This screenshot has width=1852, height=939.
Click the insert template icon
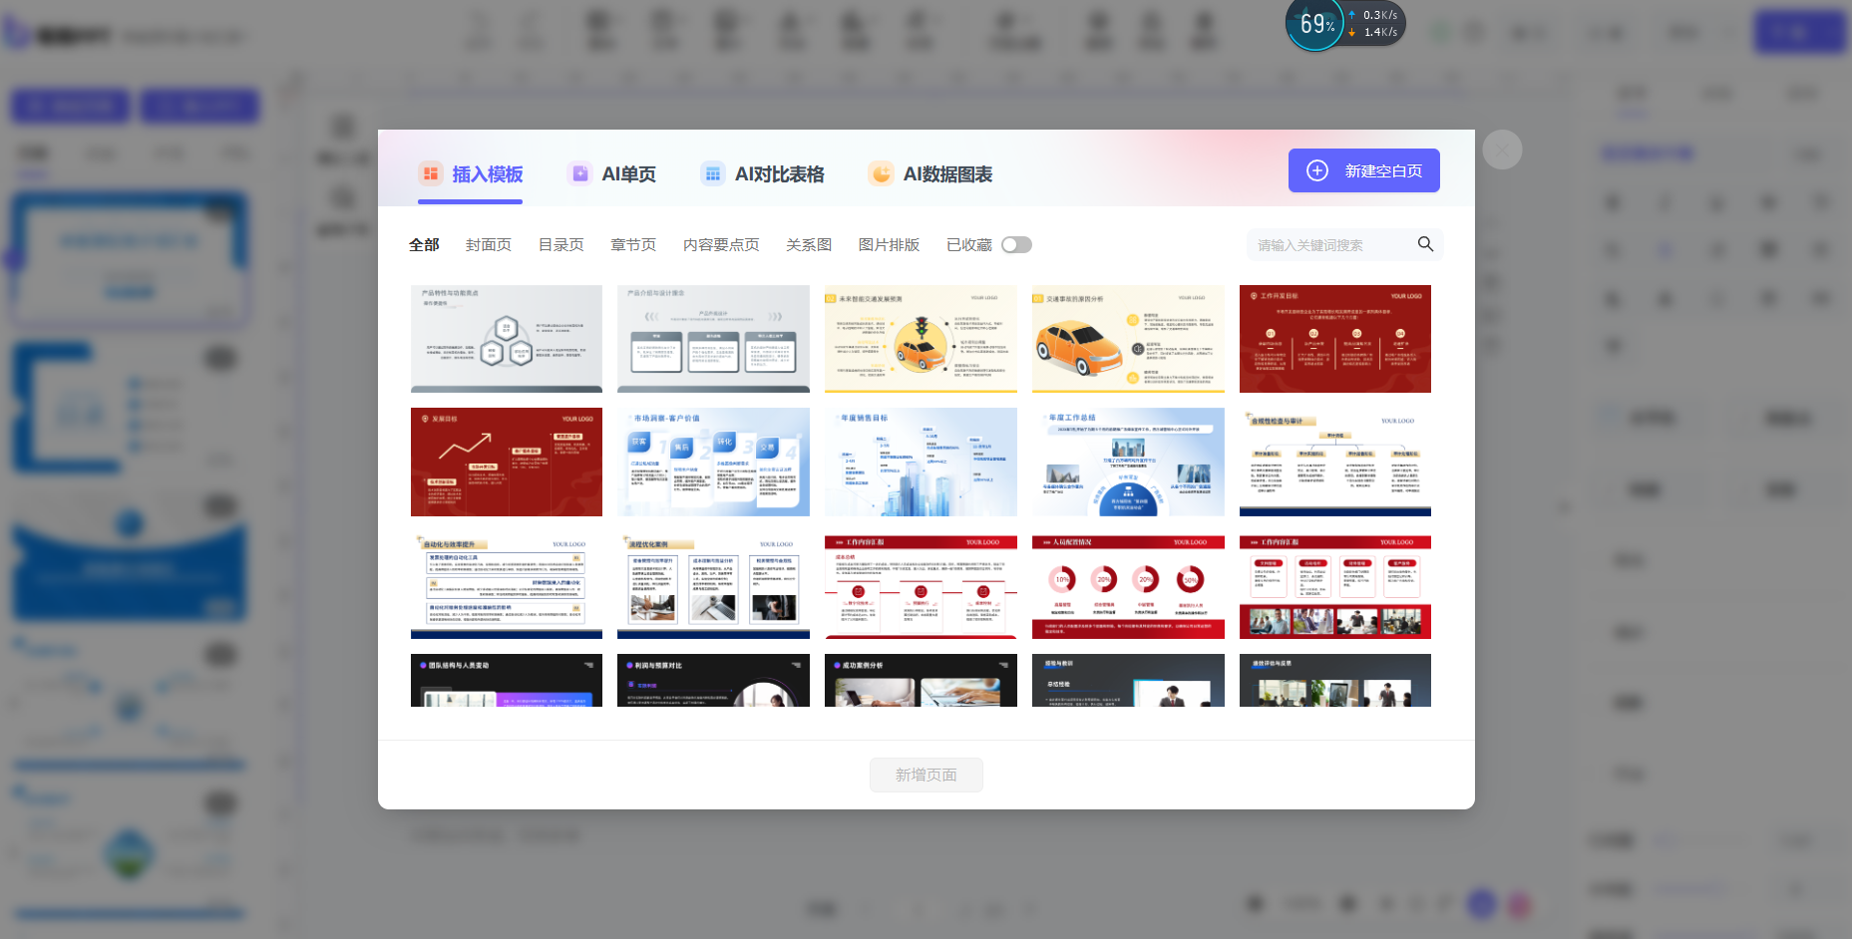pos(430,173)
